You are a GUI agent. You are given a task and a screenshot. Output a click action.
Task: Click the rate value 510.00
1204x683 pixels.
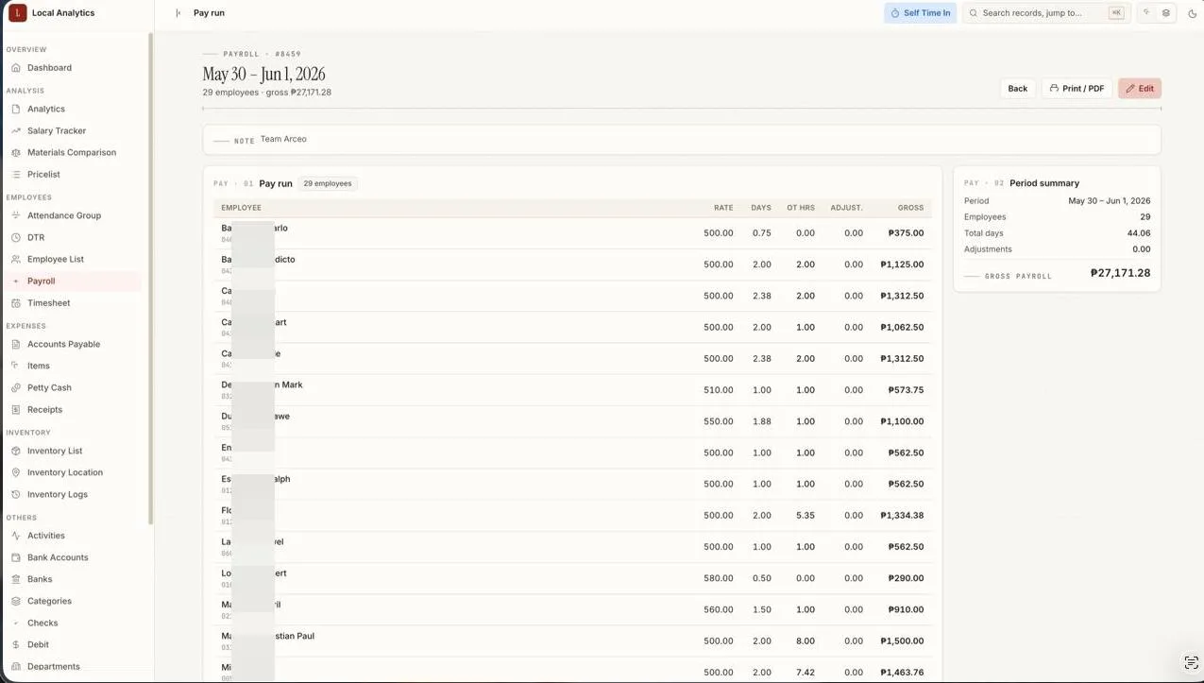pos(718,390)
